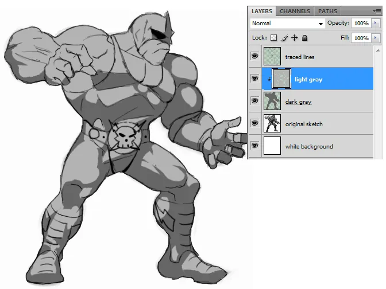Toggle lock position move icon

pyautogui.click(x=295, y=38)
